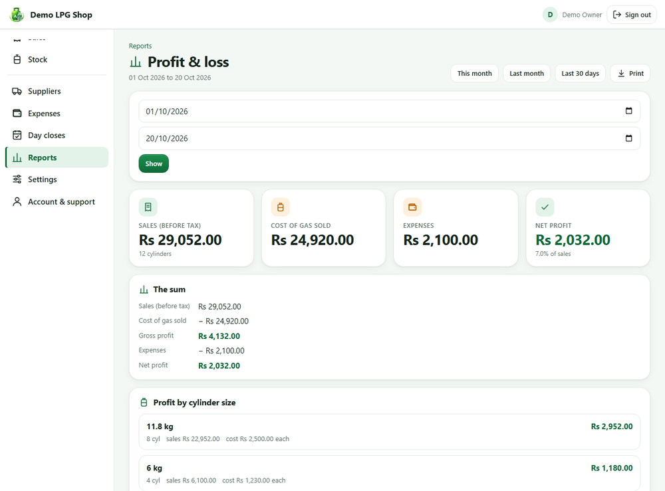
Task: Click the checkmark icon on Net profit card
Action: click(545, 207)
